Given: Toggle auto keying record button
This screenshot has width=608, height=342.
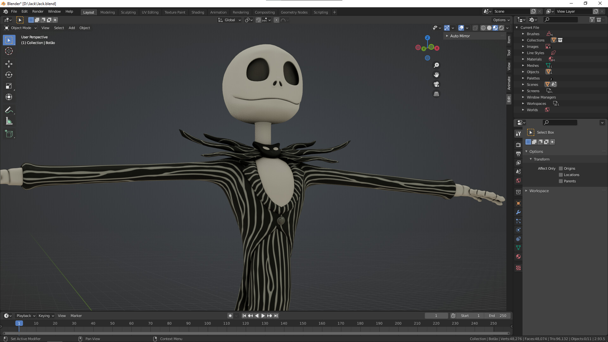Looking at the screenshot, I should pos(230,316).
